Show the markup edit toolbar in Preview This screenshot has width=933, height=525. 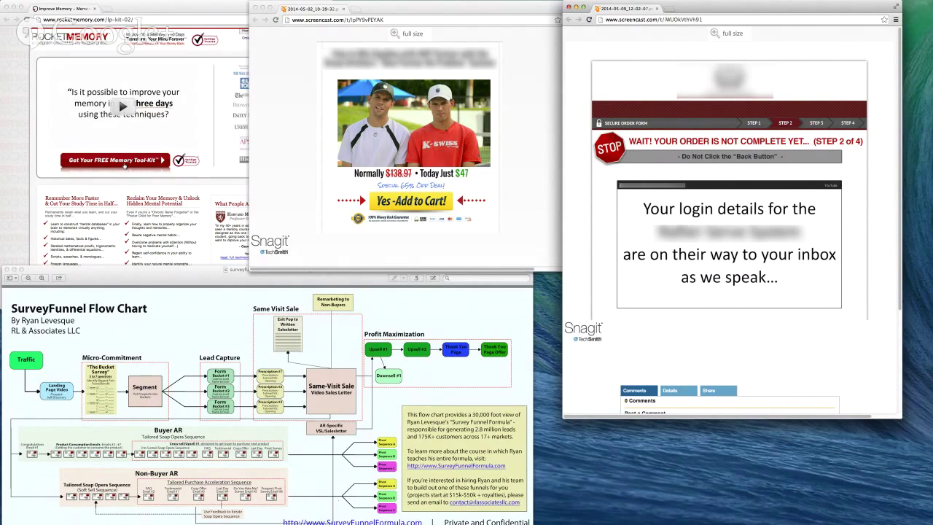coord(433,278)
